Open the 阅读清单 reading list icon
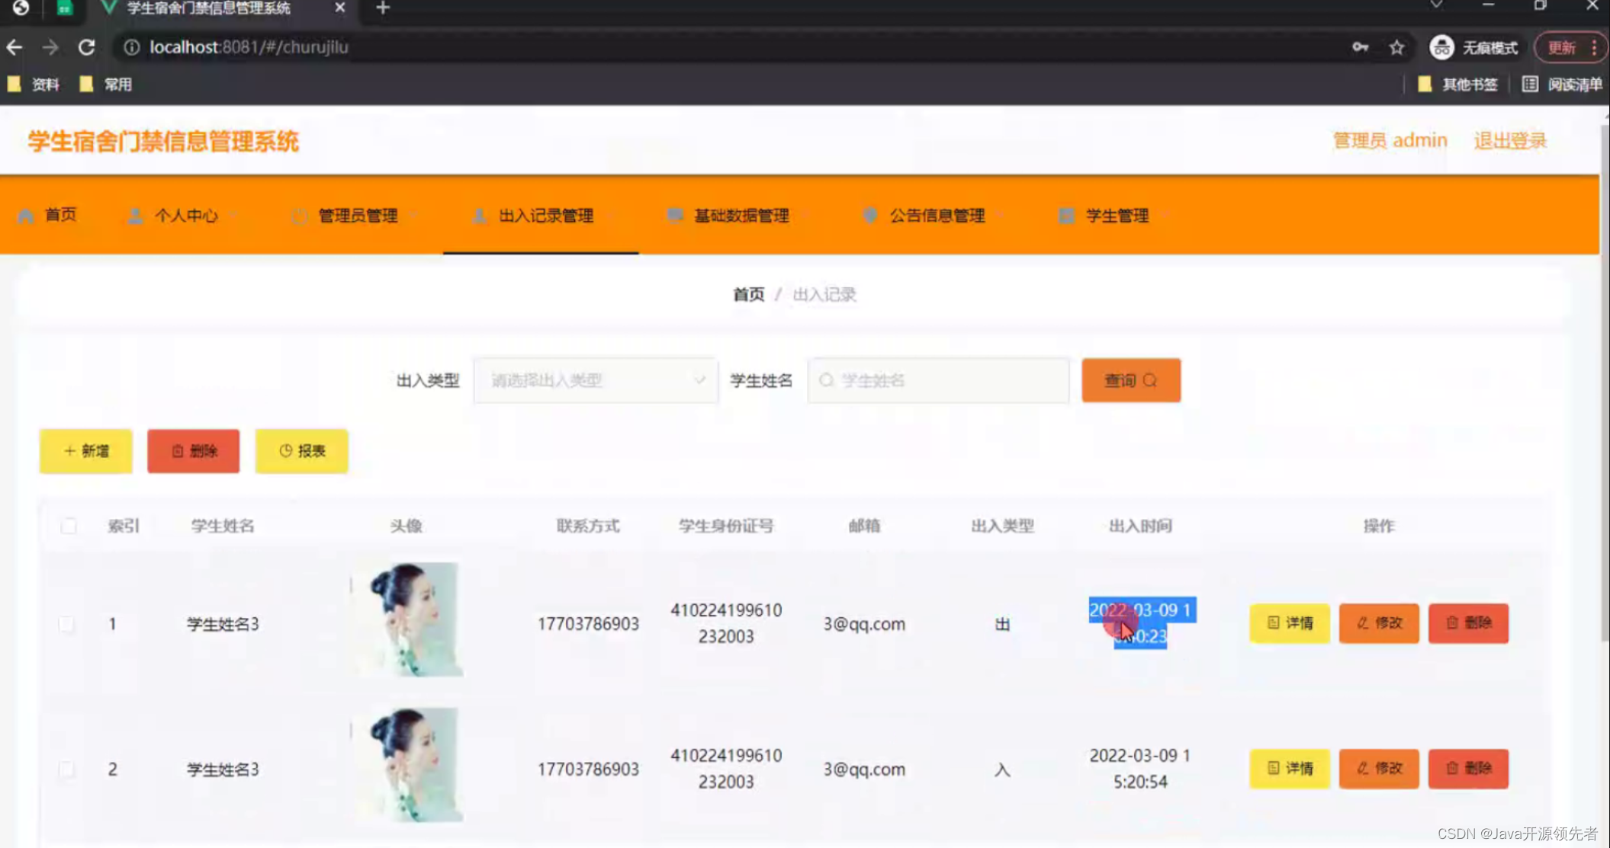 (x=1530, y=84)
